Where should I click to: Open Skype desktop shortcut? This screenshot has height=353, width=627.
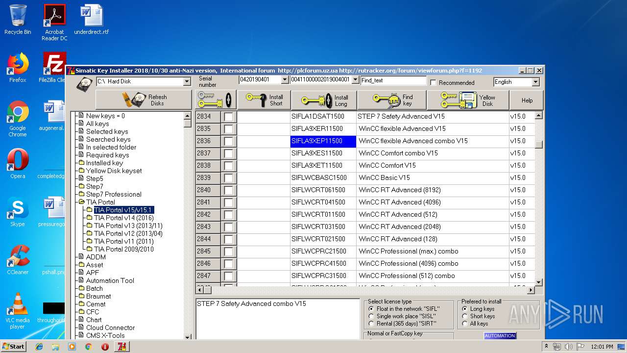(18, 212)
